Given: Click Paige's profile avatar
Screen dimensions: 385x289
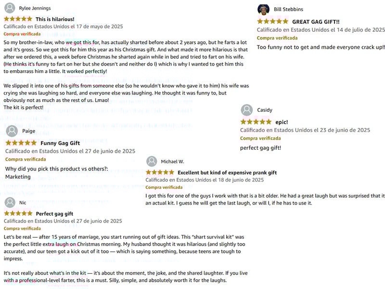Looking at the screenshot, I should (x=12, y=131).
